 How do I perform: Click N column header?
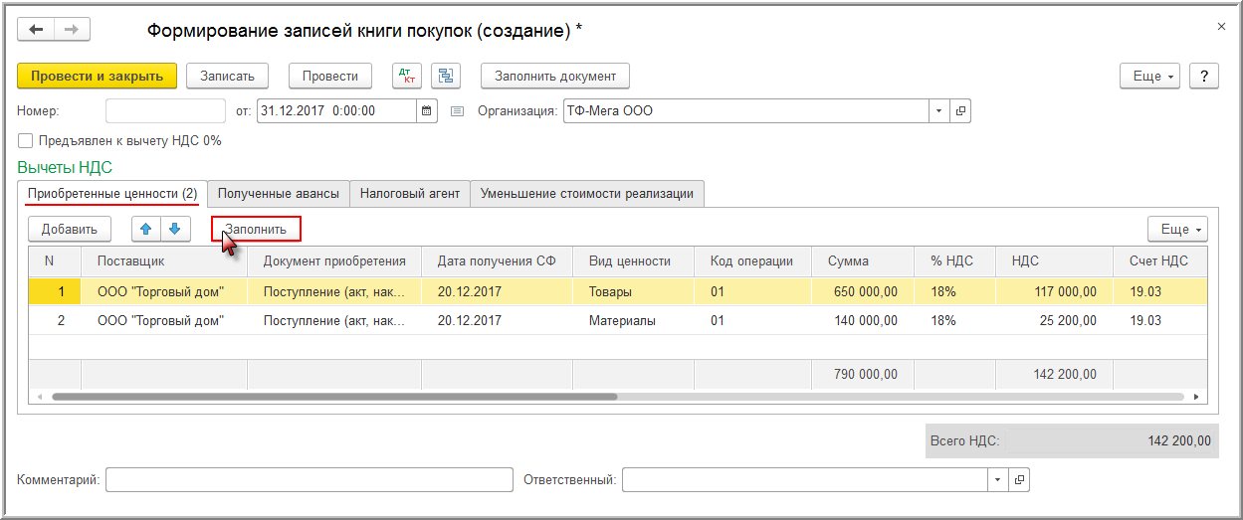pos(56,261)
